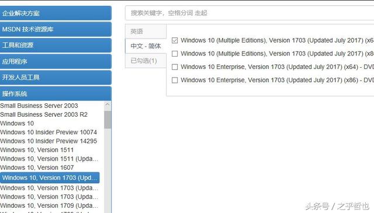Click the OS list scrollbar thumb
Viewport: 374px width, 213px height.
point(108,120)
